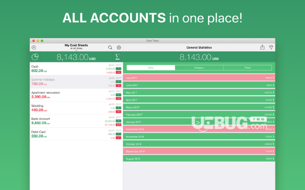Open search with the magnifier icon
The image size is (305, 190).
click(x=110, y=48)
